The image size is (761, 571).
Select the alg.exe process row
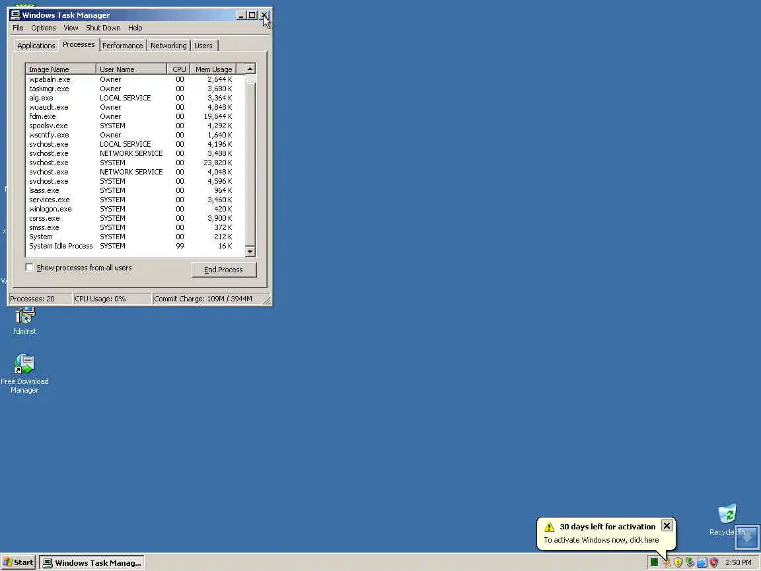tap(135, 98)
